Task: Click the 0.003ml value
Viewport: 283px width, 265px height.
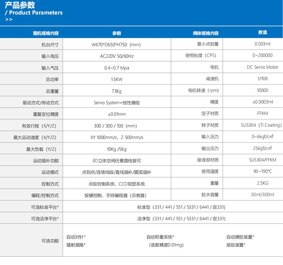Action: [262, 44]
